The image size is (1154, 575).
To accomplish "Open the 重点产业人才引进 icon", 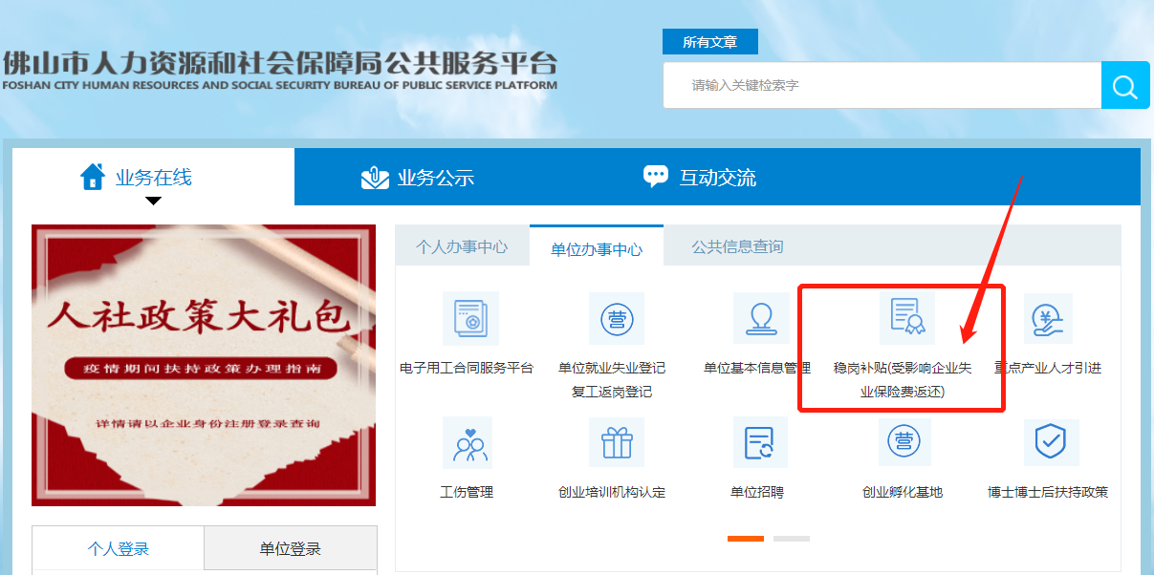I will (x=1048, y=318).
